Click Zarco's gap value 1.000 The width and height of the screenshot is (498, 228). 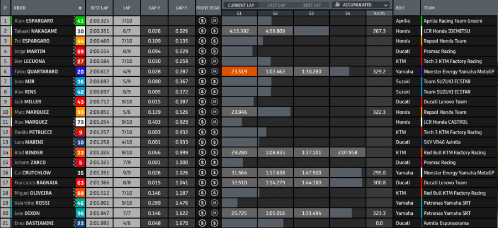(182, 163)
